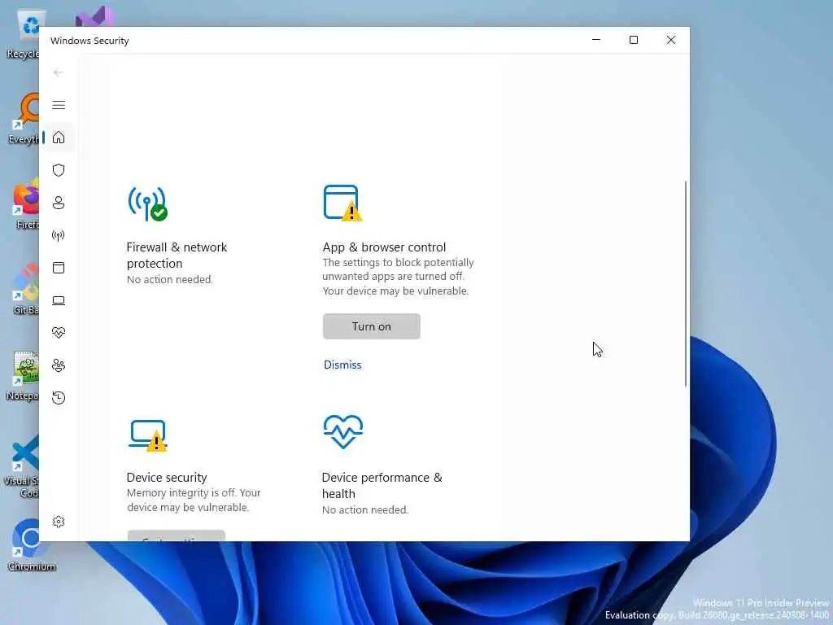Select the Git Bash desktop shortcut
This screenshot has height=625, width=833.
pos(25,290)
